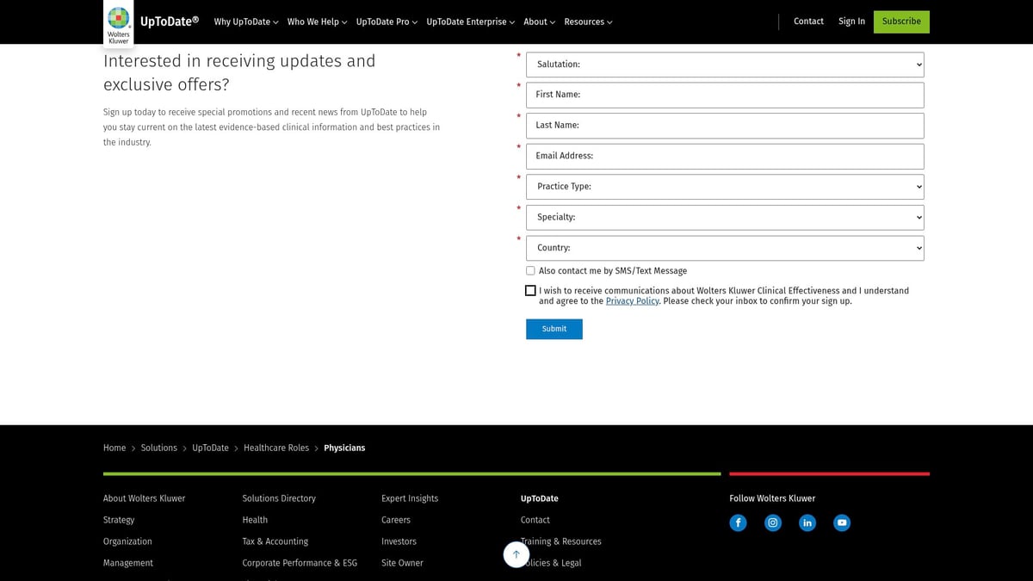Select a country from Country dropdown
This screenshot has height=581, width=1033.
[725, 248]
